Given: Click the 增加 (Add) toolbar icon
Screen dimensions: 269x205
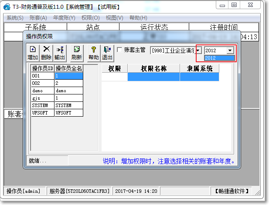Looking at the screenshot, I should click(x=33, y=53).
